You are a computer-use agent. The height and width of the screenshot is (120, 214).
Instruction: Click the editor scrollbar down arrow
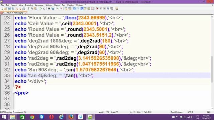click(212, 108)
